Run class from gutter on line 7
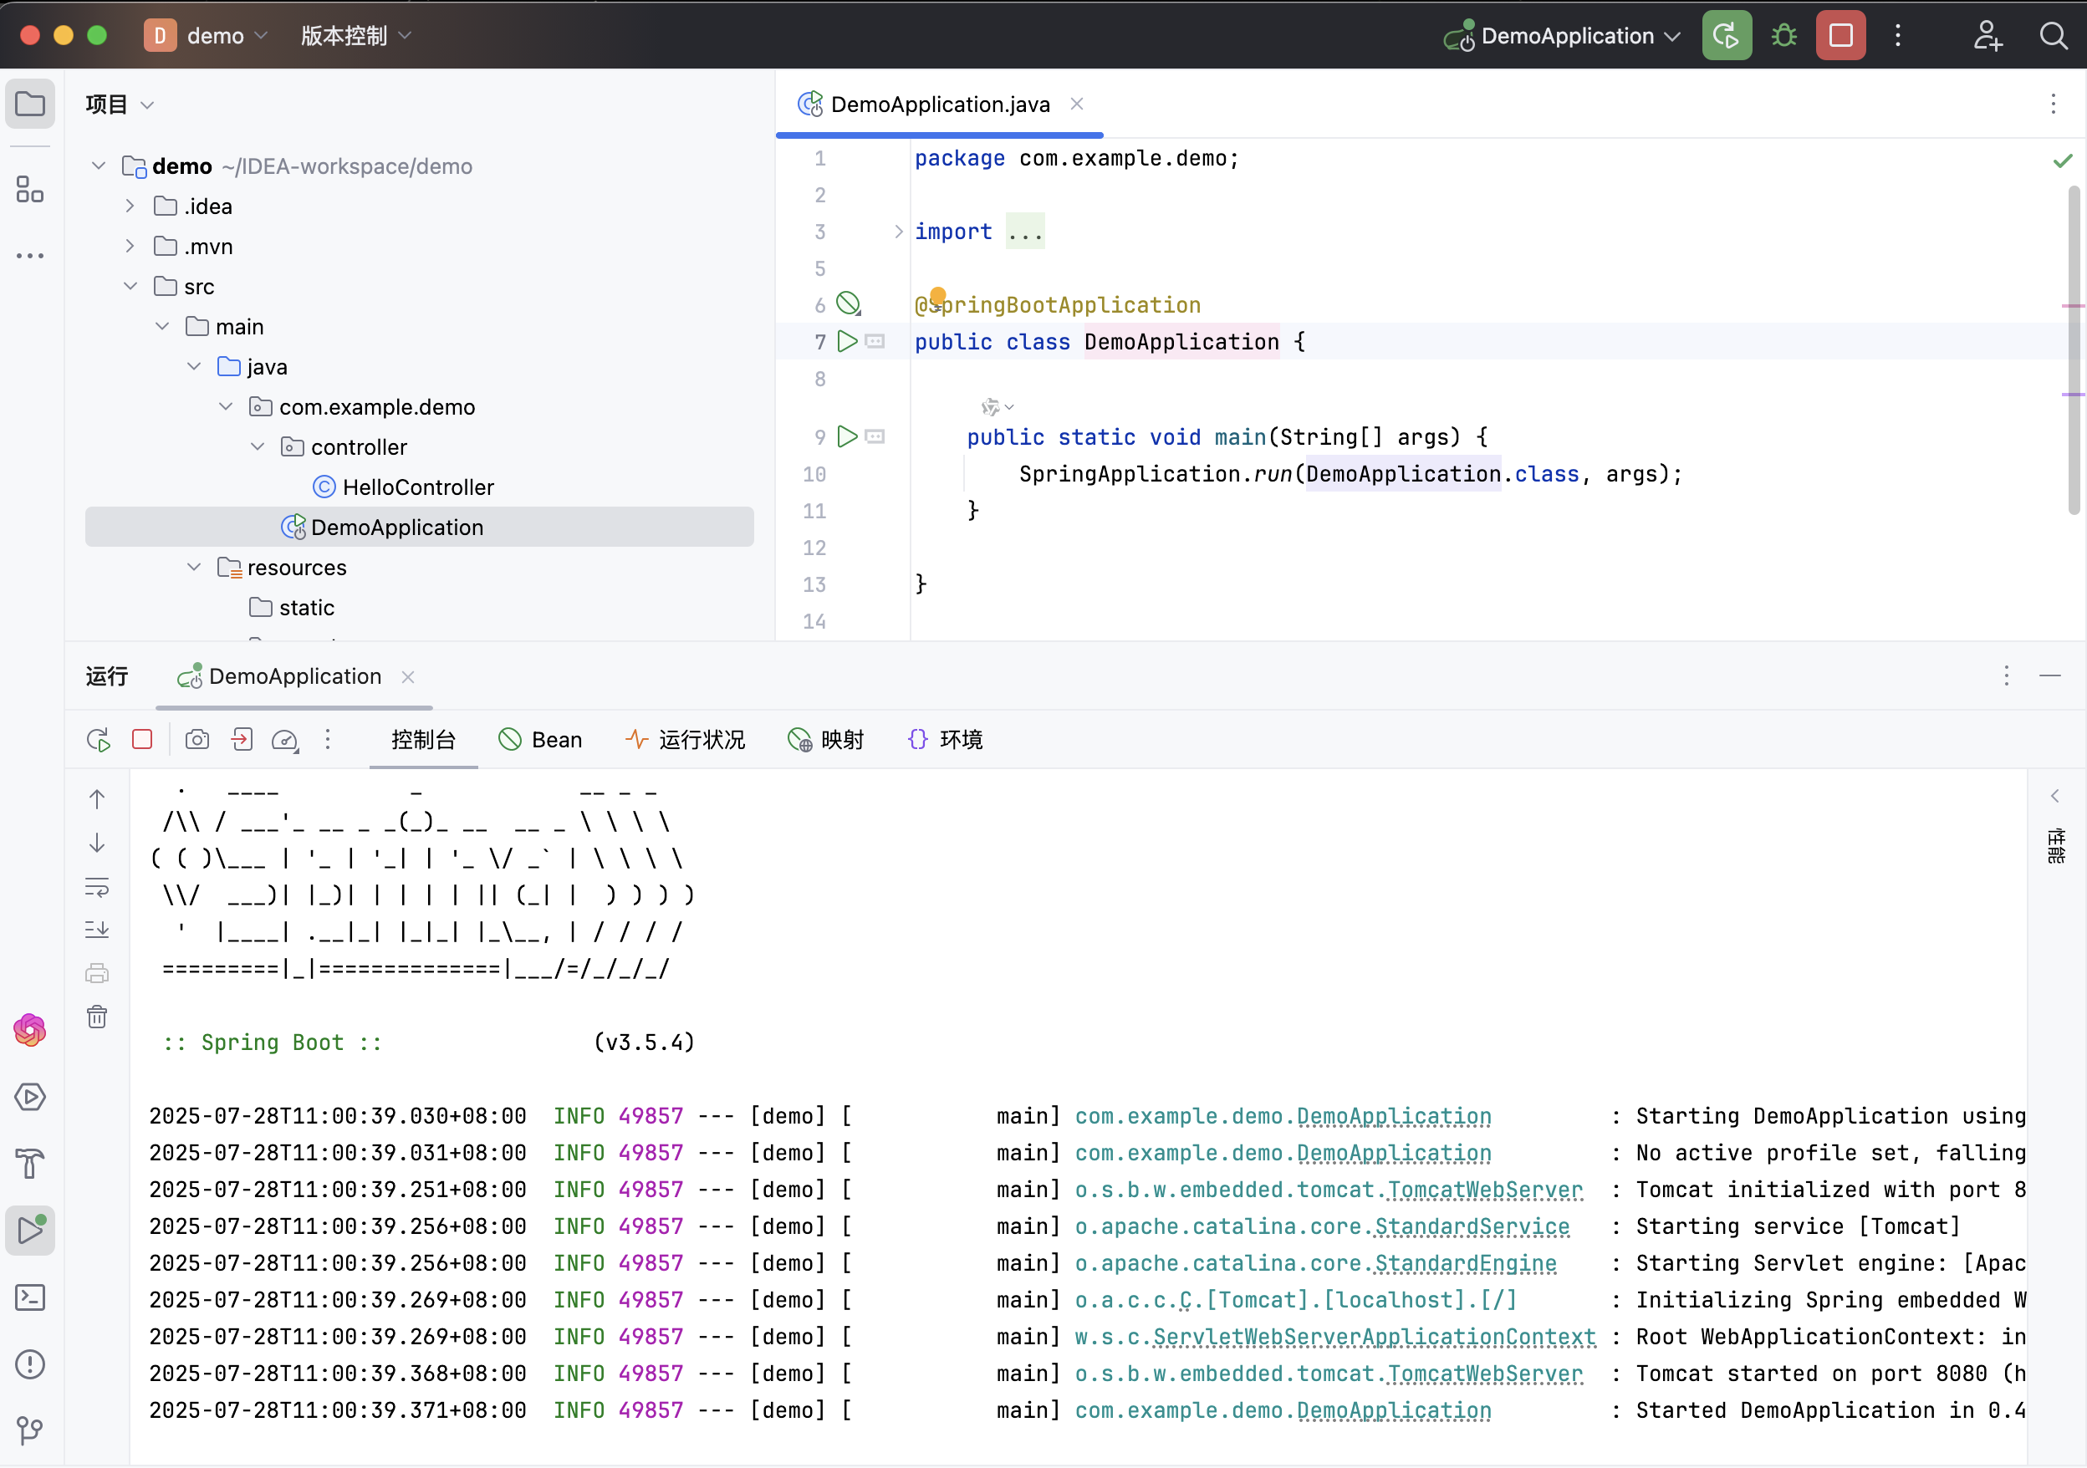This screenshot has width=2087, height=1468. pyautogui.click(x=847, y=341)
